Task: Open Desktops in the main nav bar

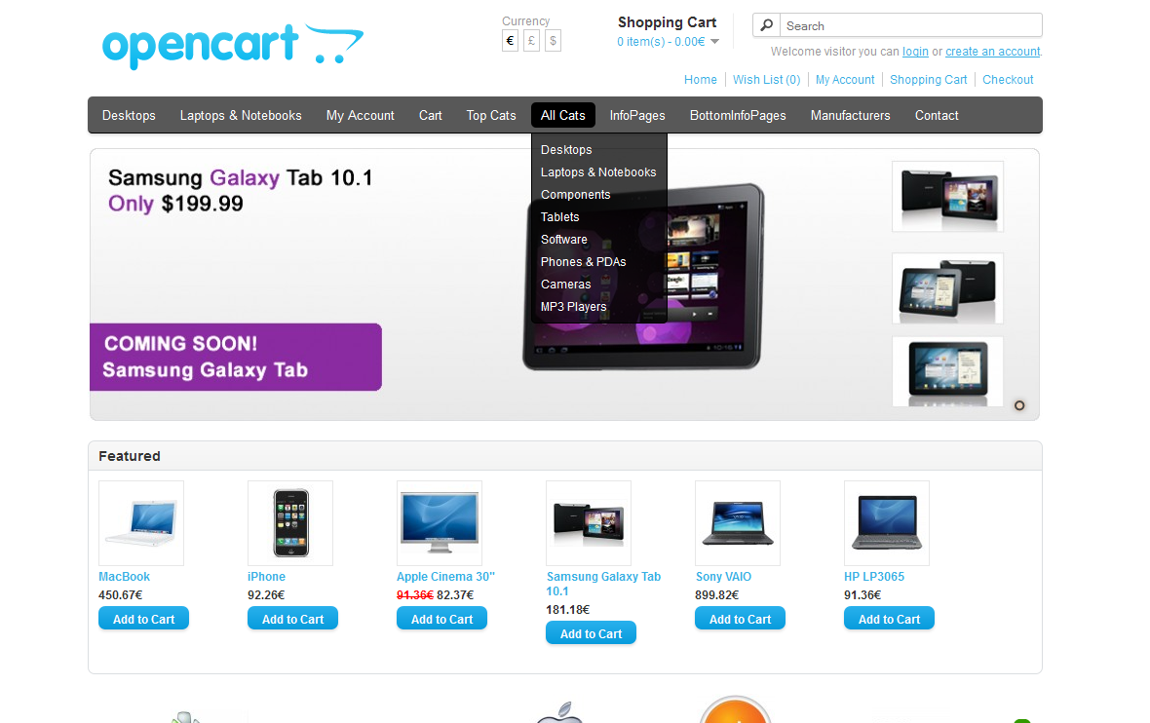Action: [129, 115]
